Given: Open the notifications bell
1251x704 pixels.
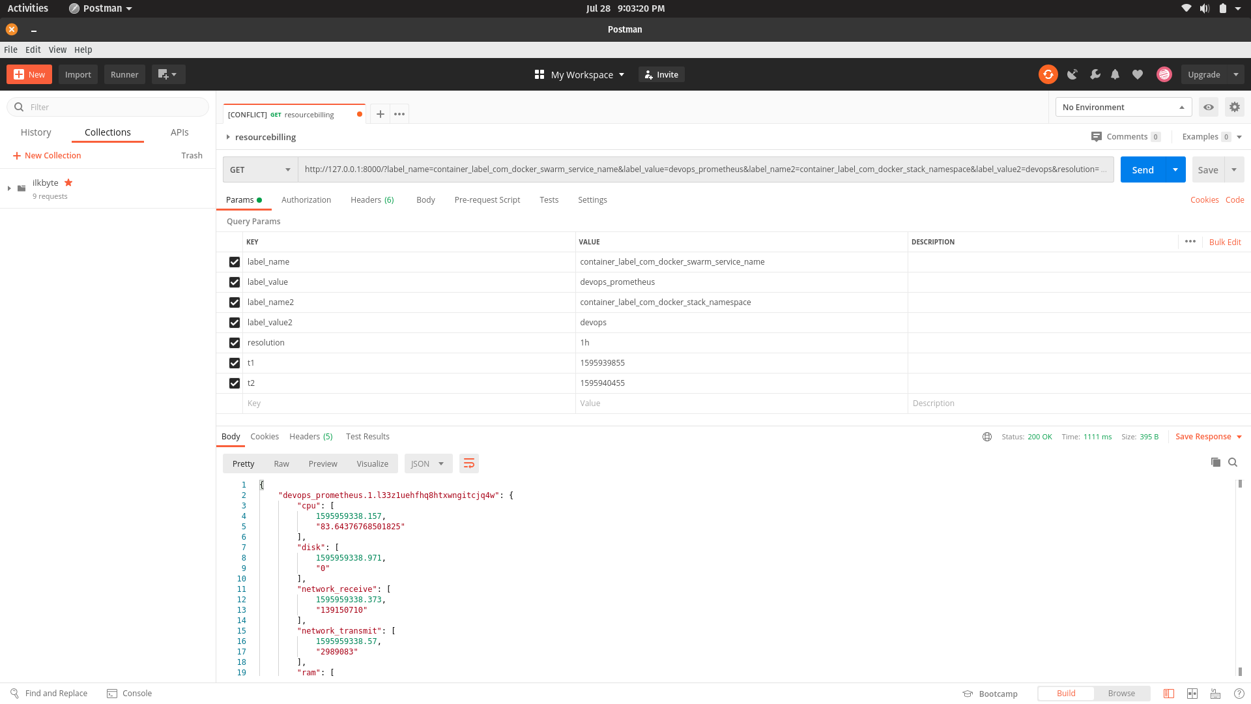Looking at the screenshot, I should [x=1115, y=74].
